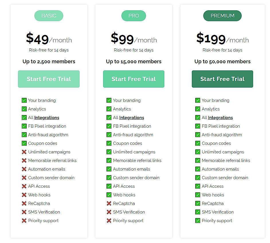Image resolution: width=270 pixels, height=243 pixels.
Task: Start Free Trial on the Pro plan
Action: coord(133,79)
